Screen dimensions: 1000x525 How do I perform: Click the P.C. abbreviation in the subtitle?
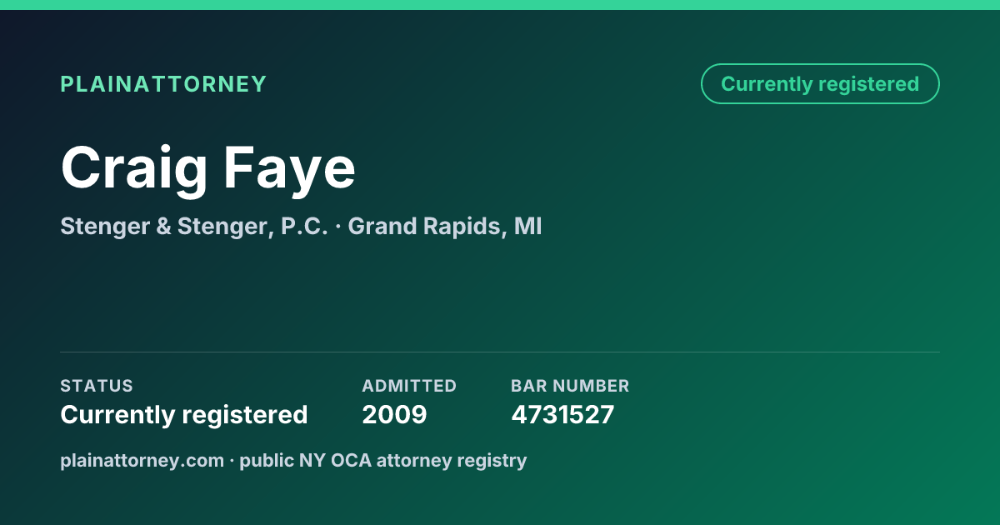[x=304, y=226]
